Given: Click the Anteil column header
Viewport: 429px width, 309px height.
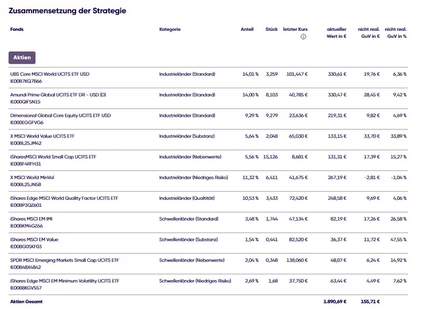Looking at the screenshot, I should coord(247,29).
